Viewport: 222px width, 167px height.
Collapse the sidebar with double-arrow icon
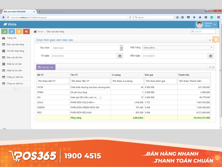(x=16, y=89)
